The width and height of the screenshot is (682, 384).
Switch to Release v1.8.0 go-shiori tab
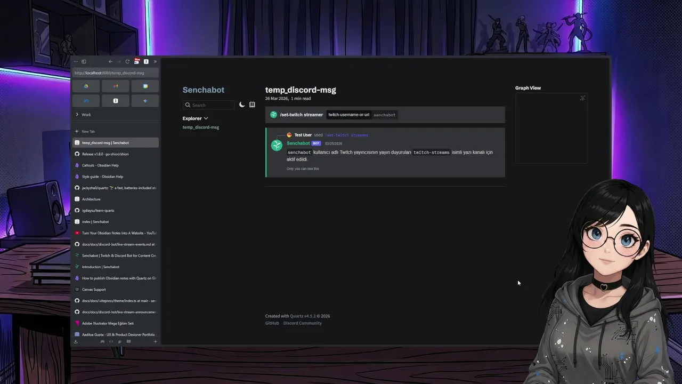[116, 154]
